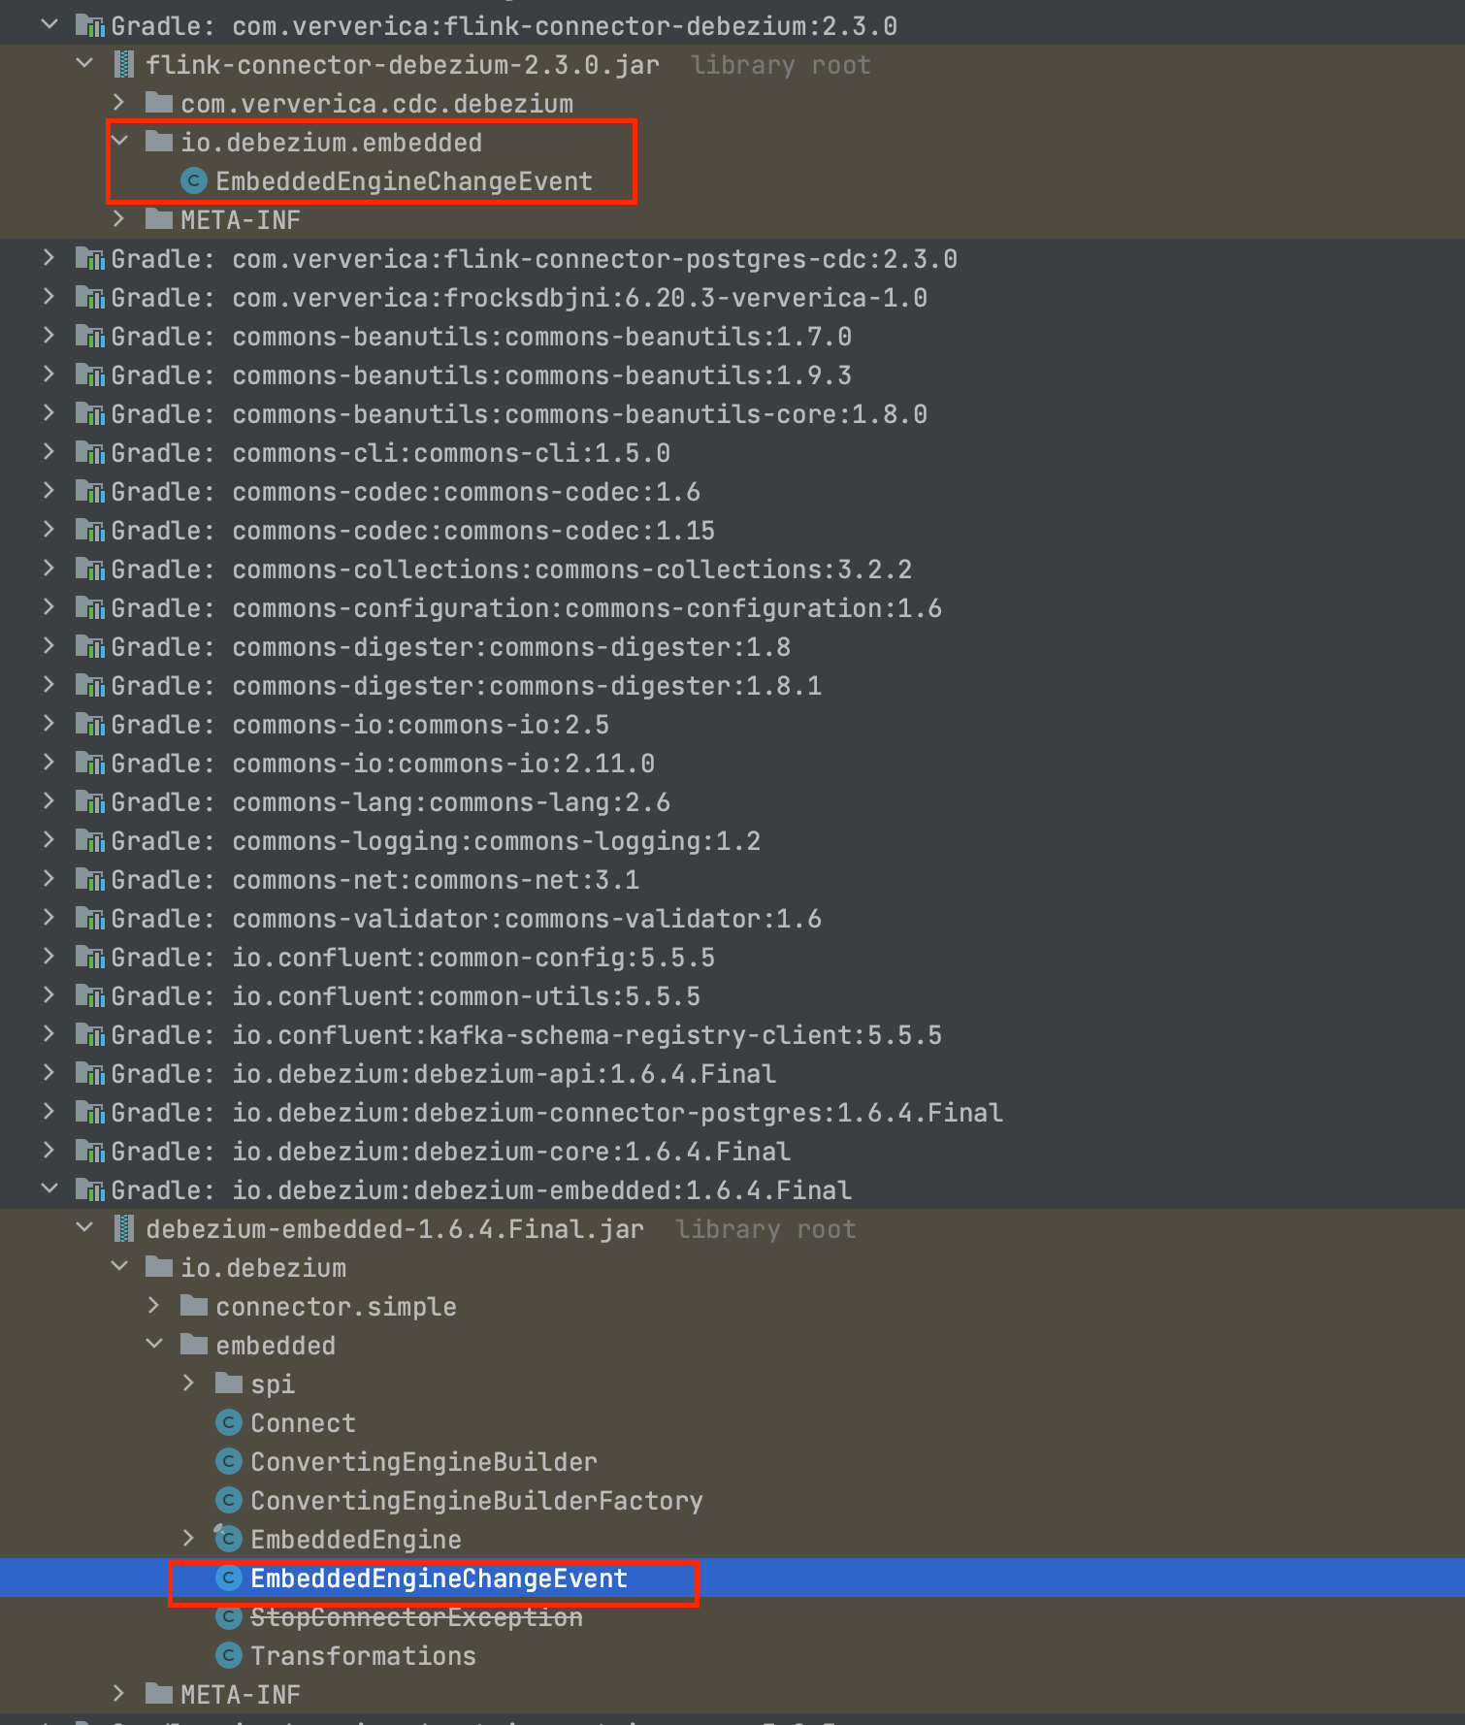The height and width of the screenshot is (1725, 1465).
Task: Collapse the embedded package under io.debezium
Action: (x=154, y=1345)
